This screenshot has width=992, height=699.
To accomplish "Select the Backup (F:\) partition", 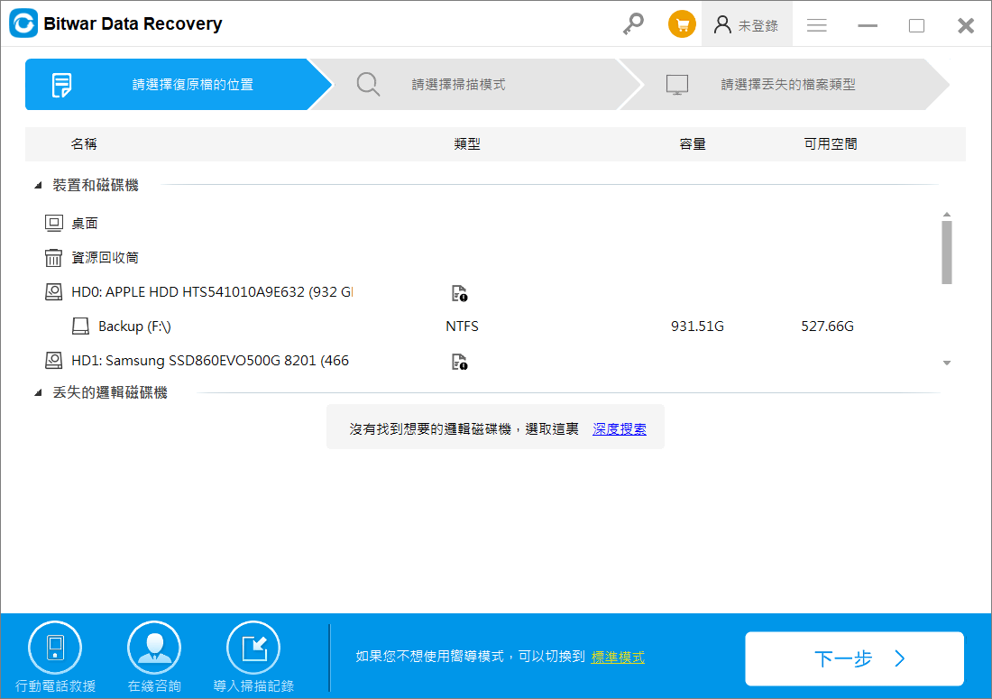I will coord(134,327).
